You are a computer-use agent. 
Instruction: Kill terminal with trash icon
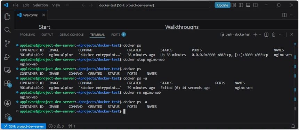274,35
